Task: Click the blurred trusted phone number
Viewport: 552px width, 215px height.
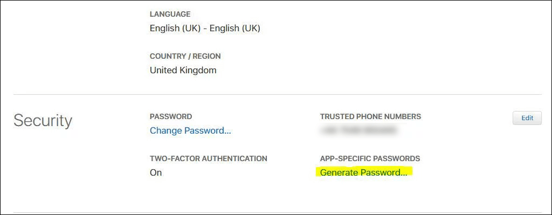Action: coord(358,130)
